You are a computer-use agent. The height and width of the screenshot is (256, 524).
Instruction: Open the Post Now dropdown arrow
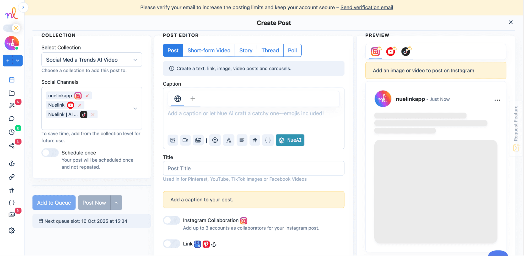[116, 202]
